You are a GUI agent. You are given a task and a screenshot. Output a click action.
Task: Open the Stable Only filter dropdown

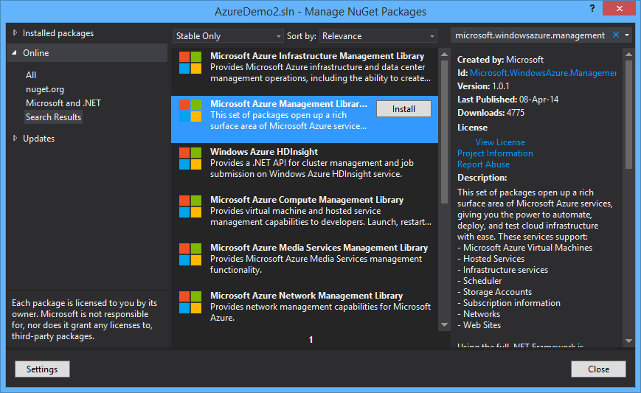228,36
